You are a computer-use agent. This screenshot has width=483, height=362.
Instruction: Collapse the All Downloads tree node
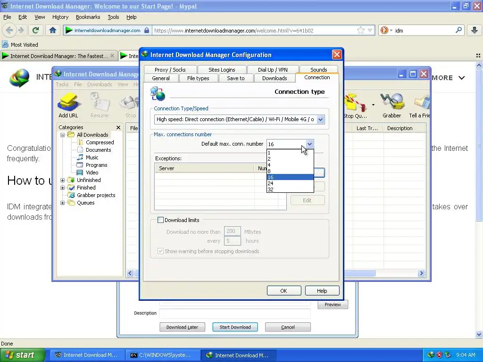63,135
